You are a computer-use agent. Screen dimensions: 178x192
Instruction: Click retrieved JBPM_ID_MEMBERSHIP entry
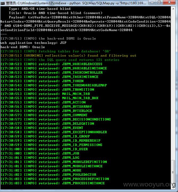(x=51, y=141)
